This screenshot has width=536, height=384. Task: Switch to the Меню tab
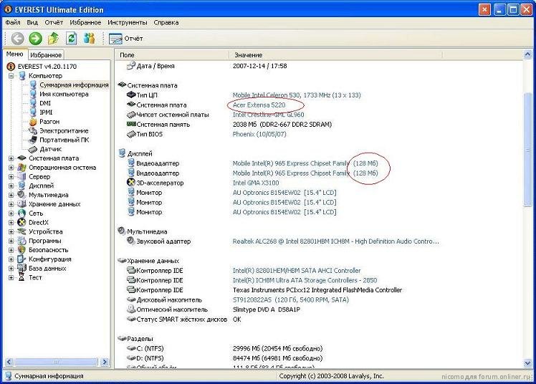click(15, 54)
